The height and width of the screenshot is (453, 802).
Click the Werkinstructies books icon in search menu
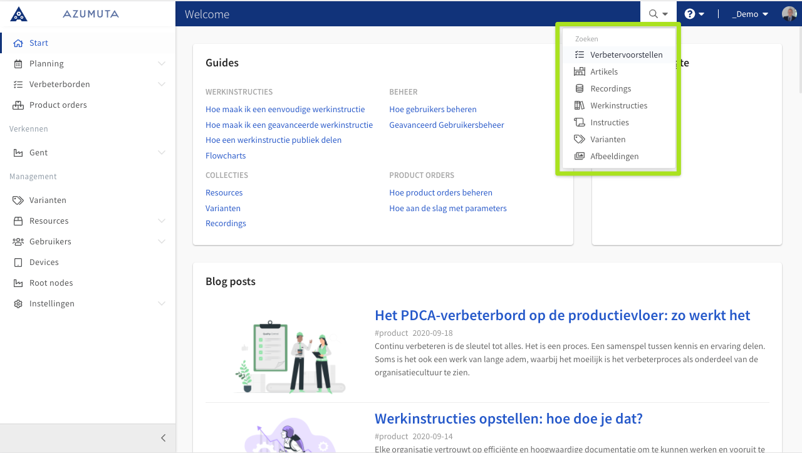(x=580, y=106)
